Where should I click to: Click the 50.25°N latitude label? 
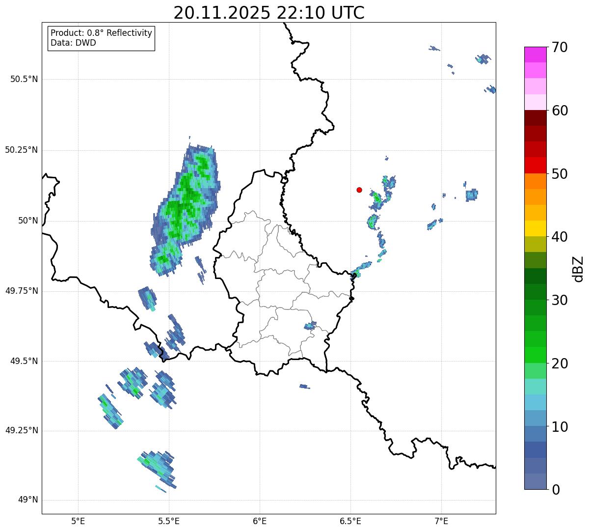click(x=22, y=150)
